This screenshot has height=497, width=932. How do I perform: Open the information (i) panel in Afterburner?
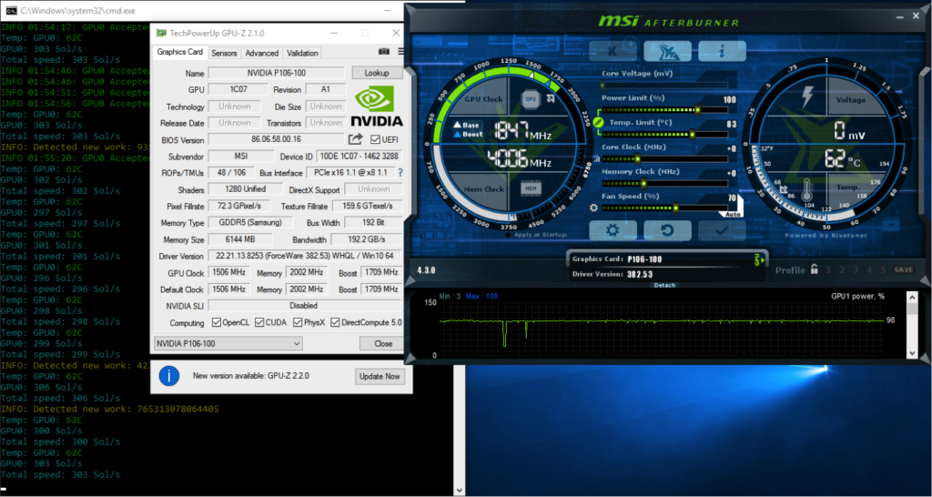tap(722, 51)
